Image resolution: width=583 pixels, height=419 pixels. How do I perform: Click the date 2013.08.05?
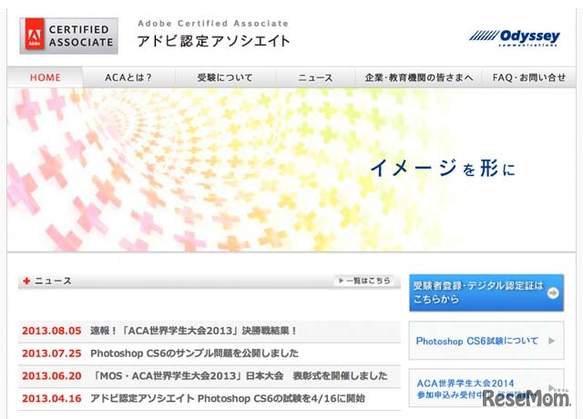click(x=51, y=331)
